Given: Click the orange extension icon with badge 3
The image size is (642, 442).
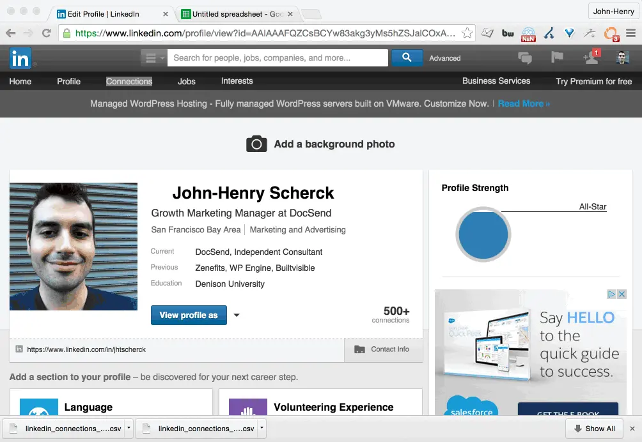Looking at the screenshot, I should [x=611, y=34].
